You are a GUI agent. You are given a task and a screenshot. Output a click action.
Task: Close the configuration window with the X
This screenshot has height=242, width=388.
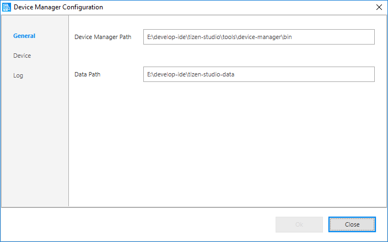tap(379, 8)
